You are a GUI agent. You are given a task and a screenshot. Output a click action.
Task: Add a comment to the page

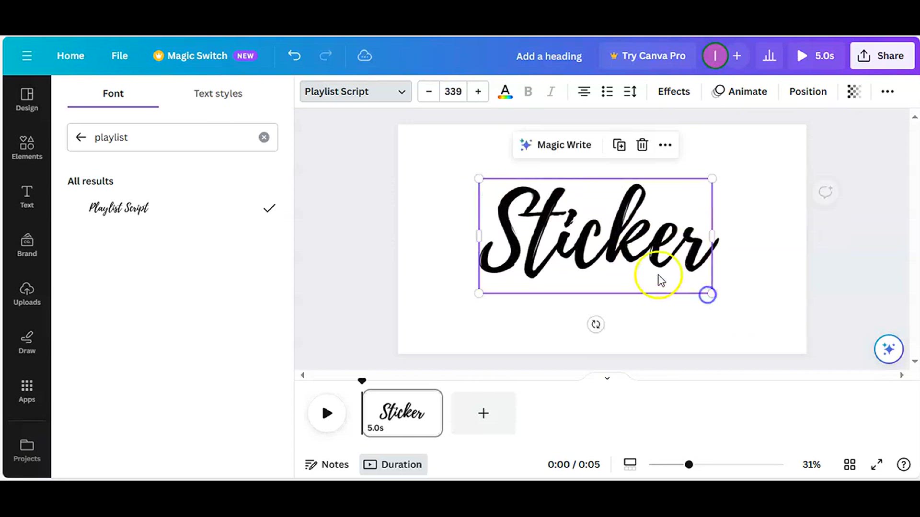pyautogui.click(x=826, y=192)
